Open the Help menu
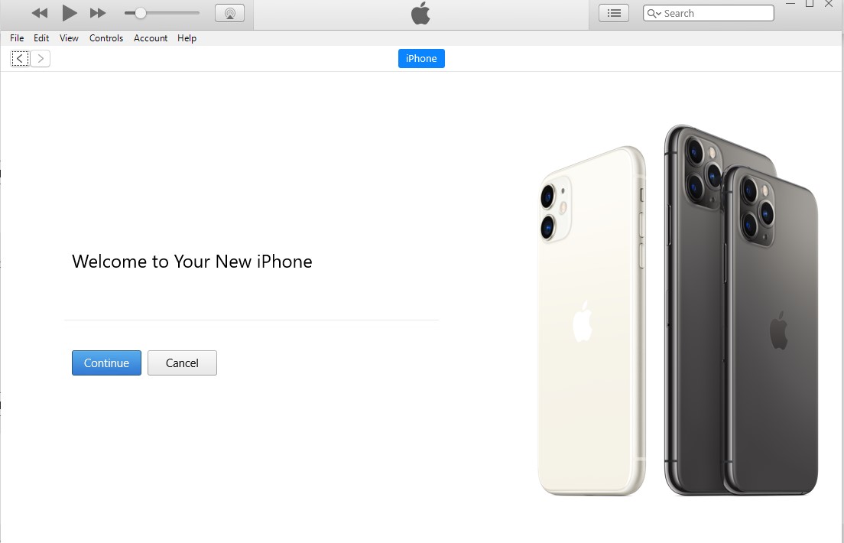844x543 pixels. tap(187, 38)
